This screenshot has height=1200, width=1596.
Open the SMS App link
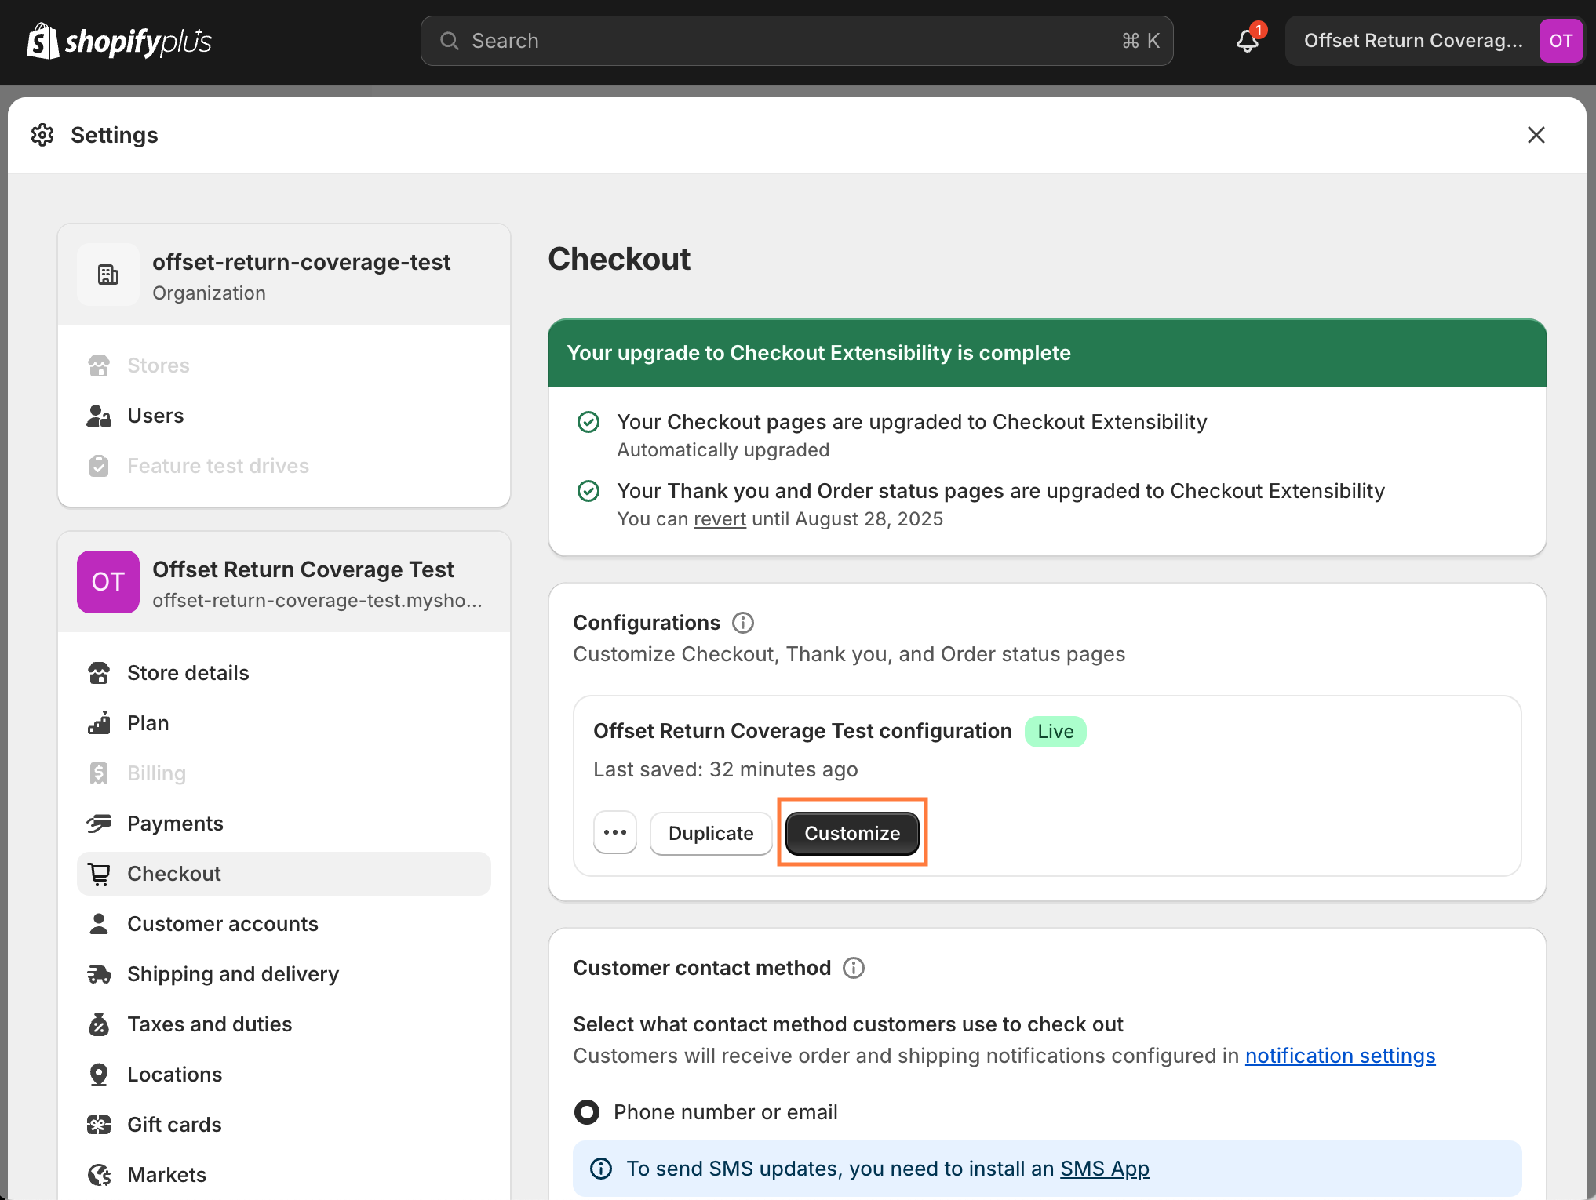click(1104, 1169)
